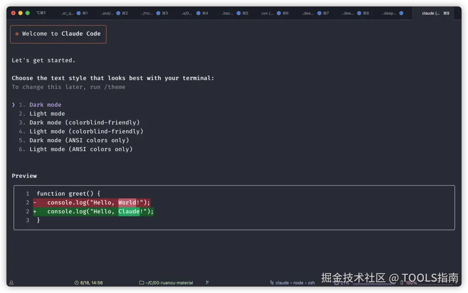Switch to the ..bac... tab ⌘5
This screenshot has height=293, width=468.
tap(234, 13)
